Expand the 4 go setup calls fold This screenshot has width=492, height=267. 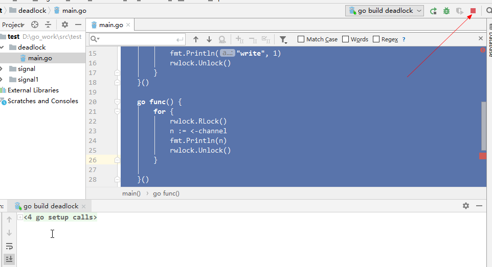pyautogui.click(x=20, y=217)
